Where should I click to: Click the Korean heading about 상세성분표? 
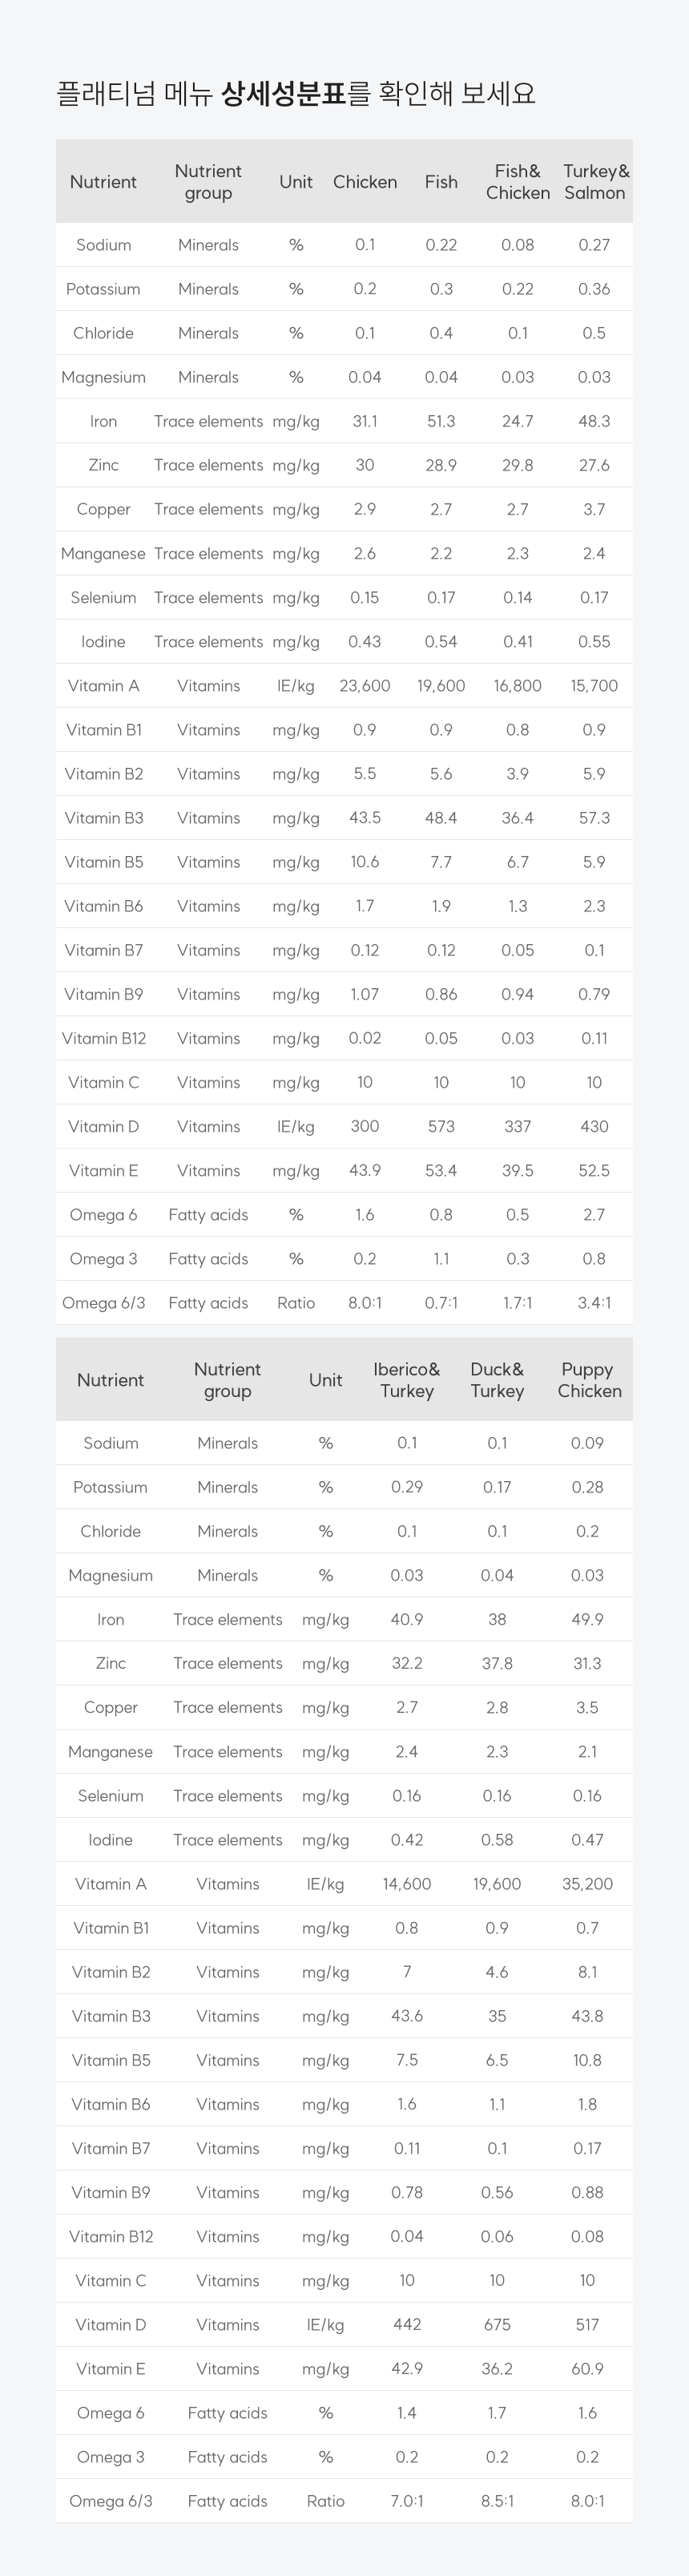(296, 94)
